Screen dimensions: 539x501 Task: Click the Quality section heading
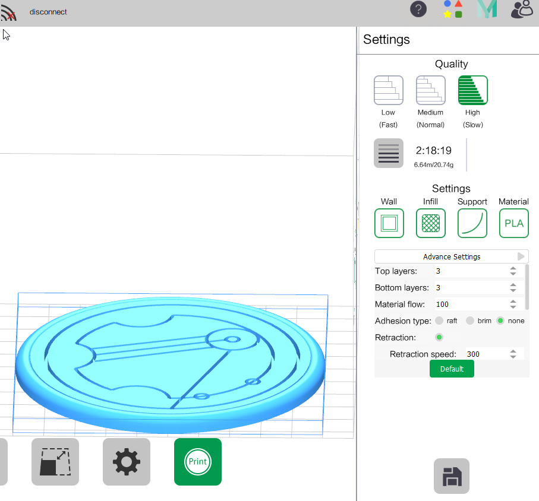[451, 64]
